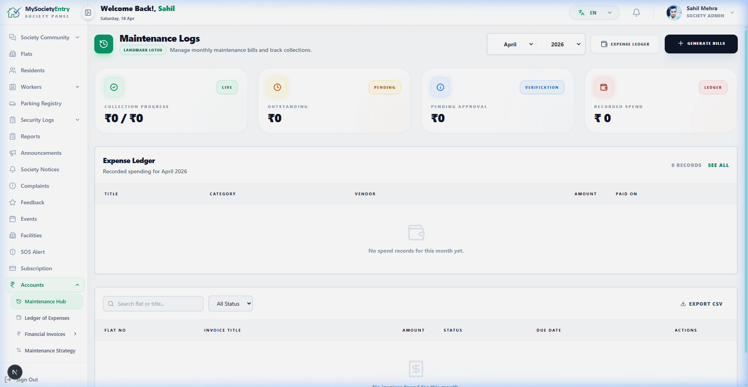Open the Society Community sidebar icon
This screenshot has height=387, width=748.
click(x=13, y=37)
